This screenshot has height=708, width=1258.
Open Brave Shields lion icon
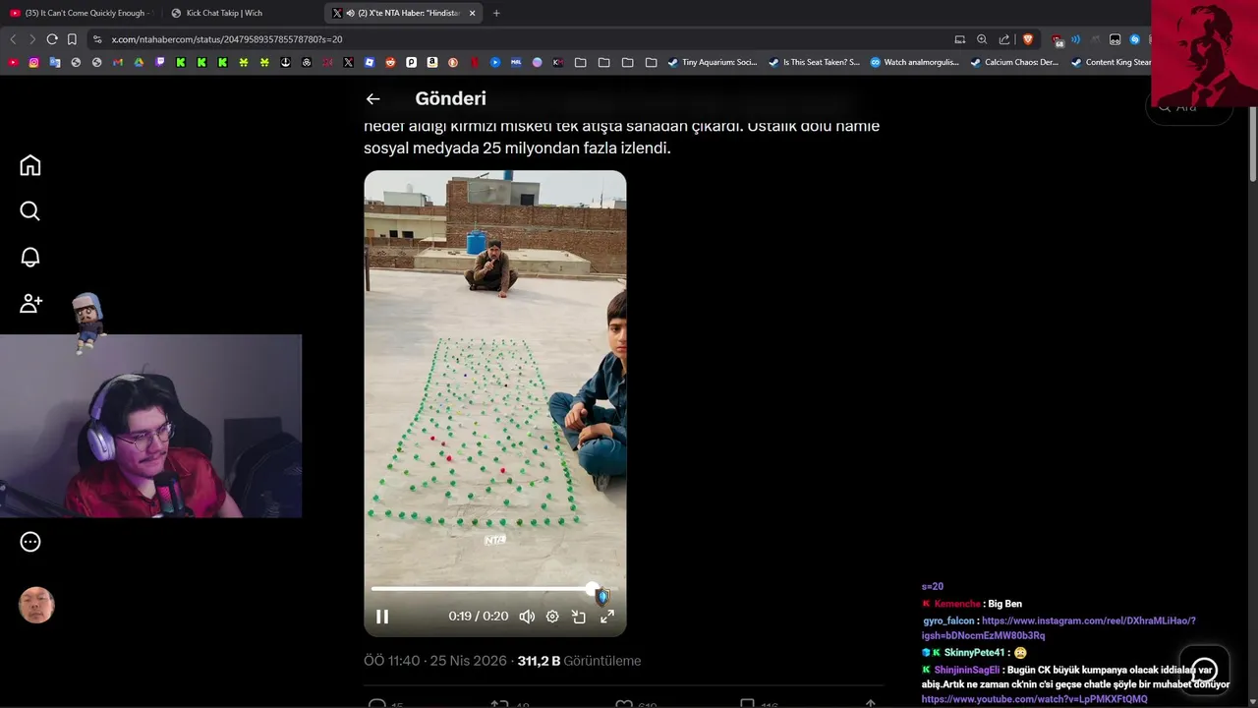(x=1028, y=39)
